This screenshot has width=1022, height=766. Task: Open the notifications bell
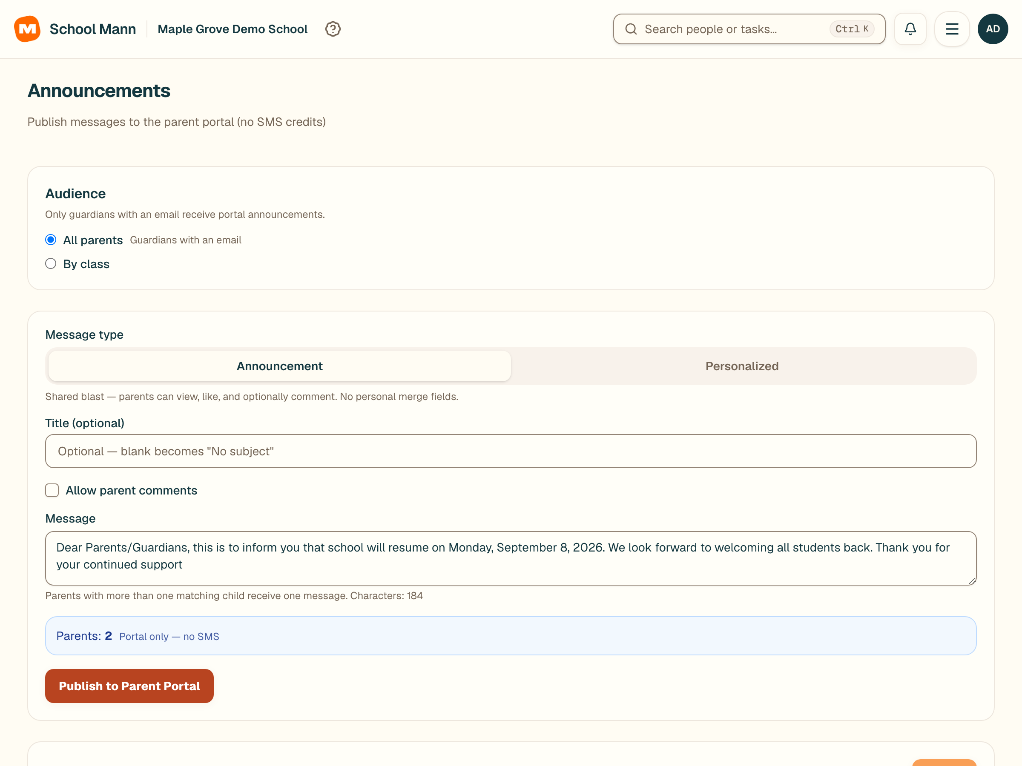(910, 29)
